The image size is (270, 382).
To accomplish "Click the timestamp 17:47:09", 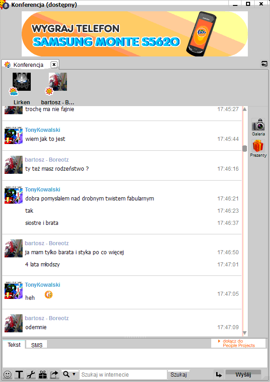I will pos(228,327).
